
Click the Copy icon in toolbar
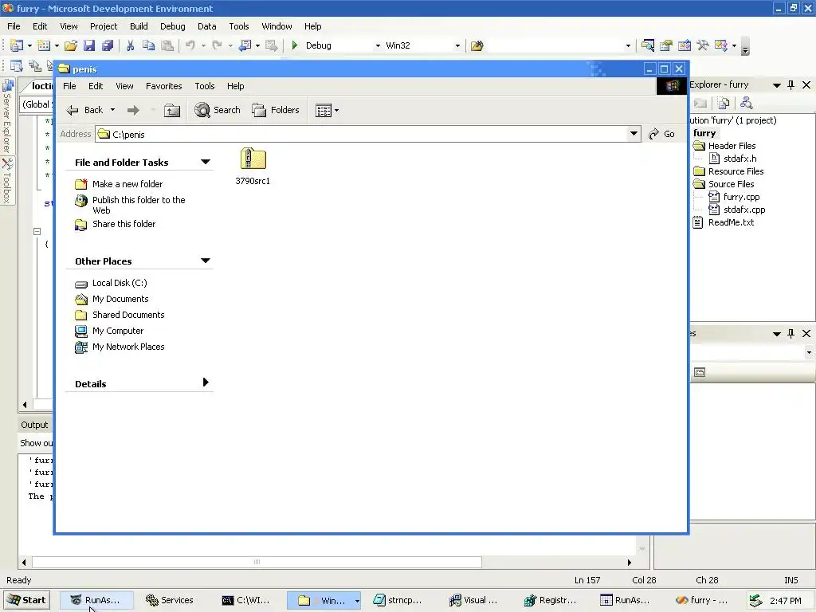tap(149, 45)
